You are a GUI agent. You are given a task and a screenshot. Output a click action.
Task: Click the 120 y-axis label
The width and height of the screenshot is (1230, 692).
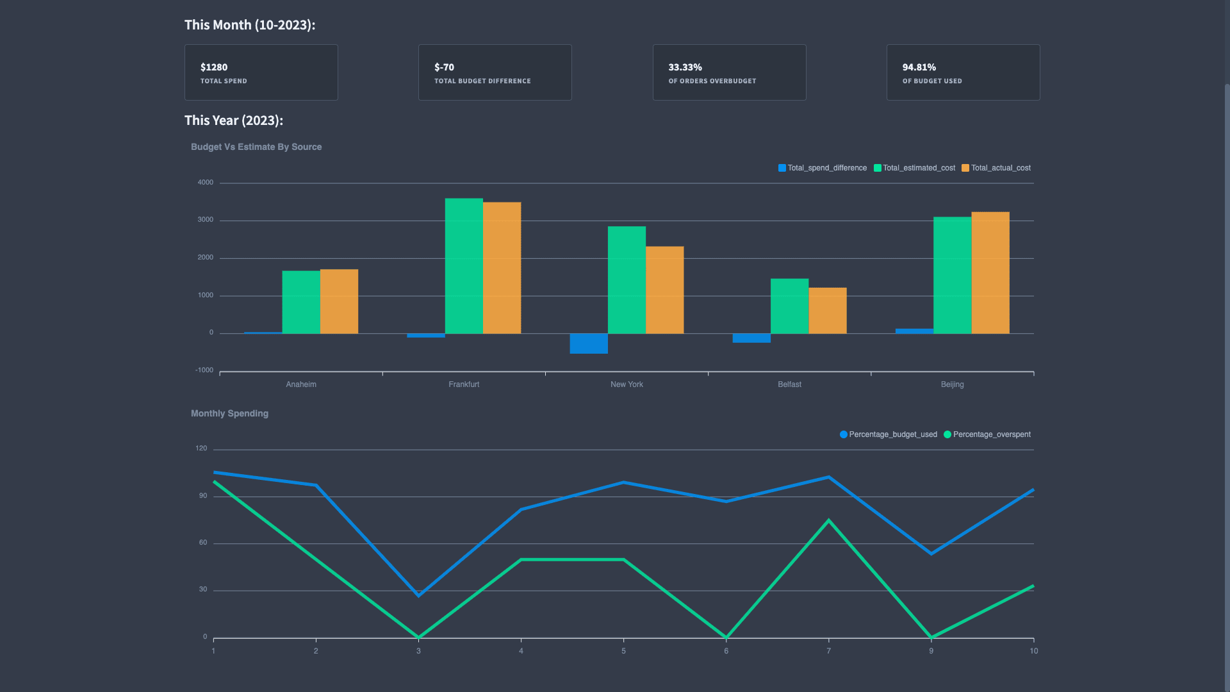[201, 449]
